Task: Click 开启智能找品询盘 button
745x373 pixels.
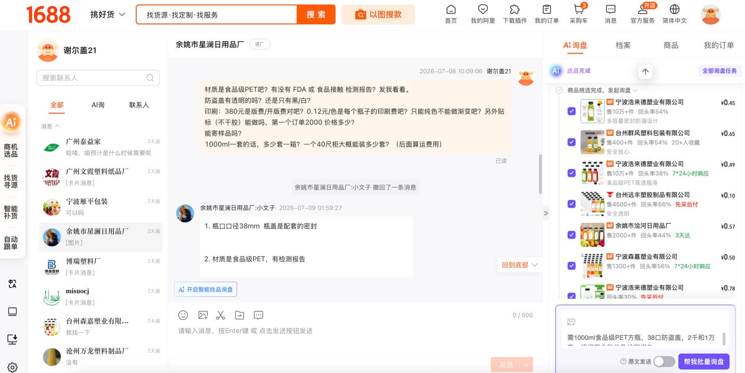Action: click(x=205, y=290)
